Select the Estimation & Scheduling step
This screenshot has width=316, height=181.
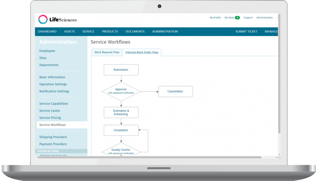(x=121, y=112)
